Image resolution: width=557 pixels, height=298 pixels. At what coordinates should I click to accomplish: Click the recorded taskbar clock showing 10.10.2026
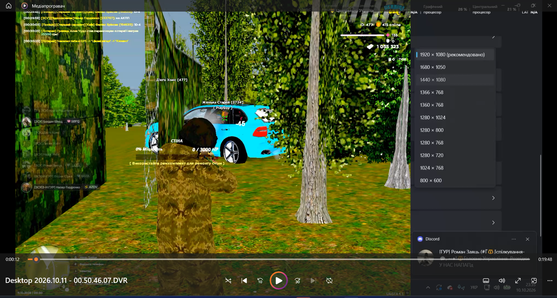coord(527,288)
